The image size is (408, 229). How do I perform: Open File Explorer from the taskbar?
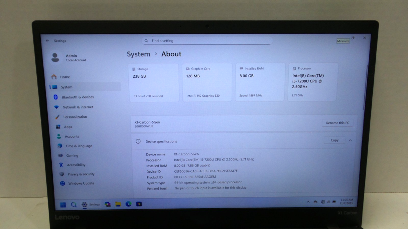118,204
